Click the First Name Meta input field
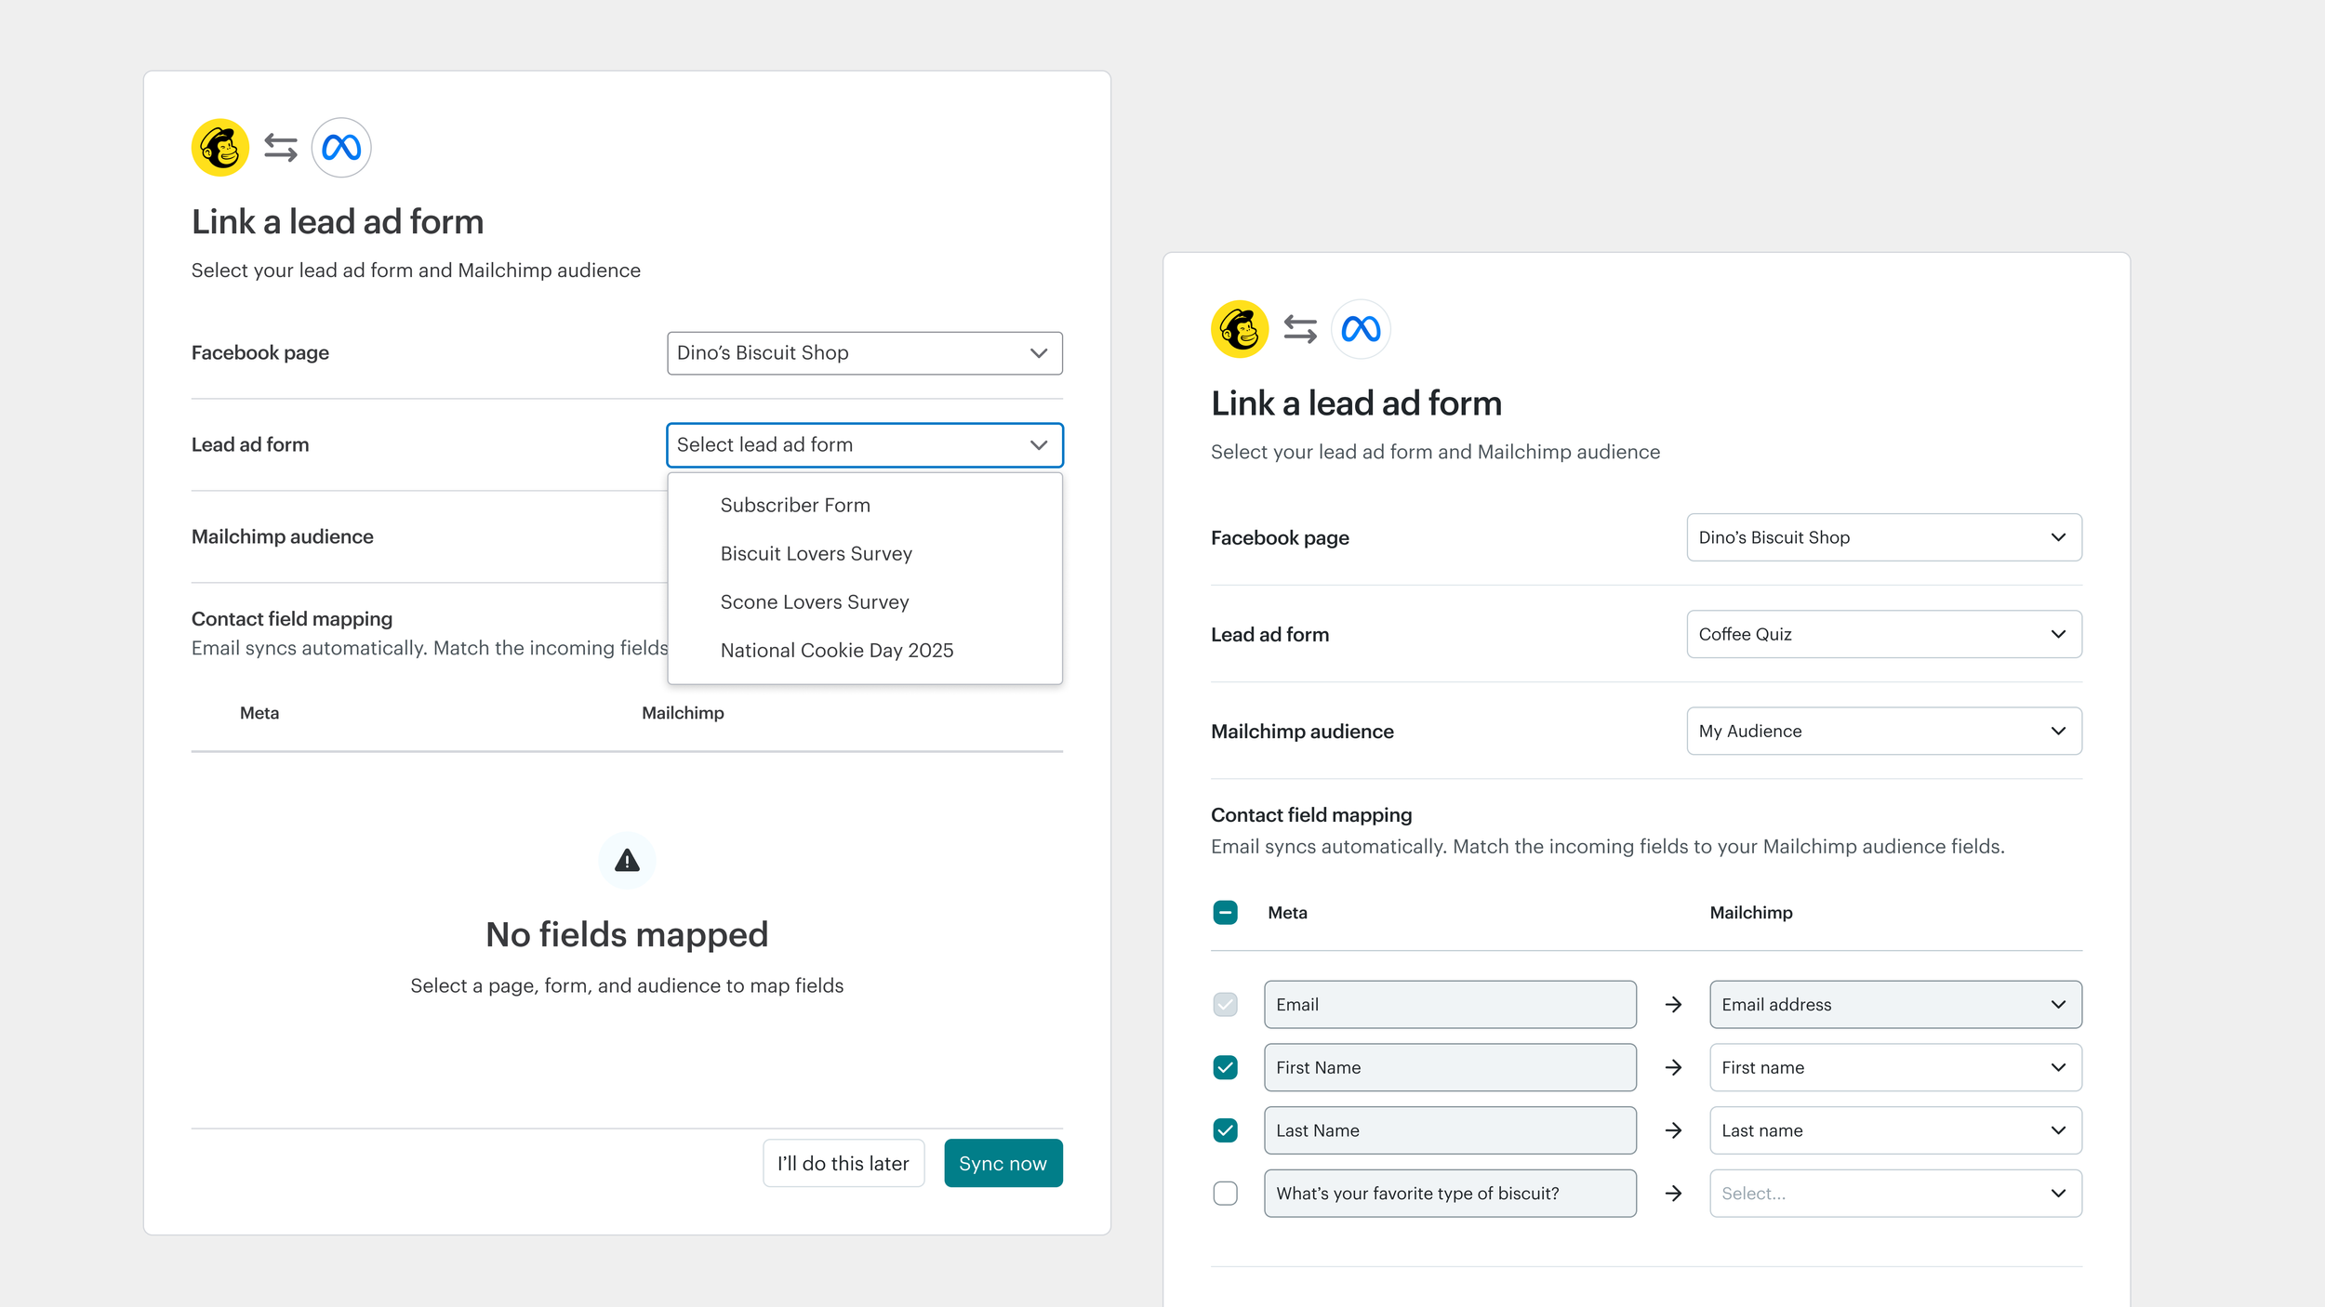 pyautogui.click(x=1449, y=1068)
